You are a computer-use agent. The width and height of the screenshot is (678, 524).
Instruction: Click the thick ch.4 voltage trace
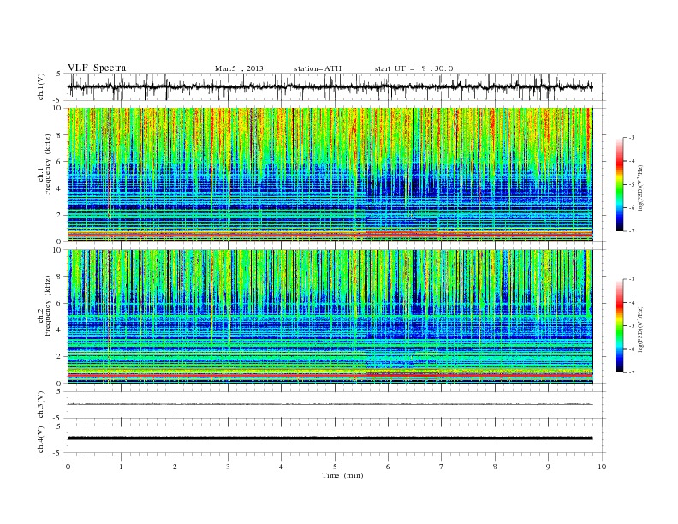tap(330, 438)
